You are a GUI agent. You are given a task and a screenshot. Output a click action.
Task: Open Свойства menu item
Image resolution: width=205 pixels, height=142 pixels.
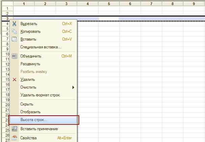(28, 138)
